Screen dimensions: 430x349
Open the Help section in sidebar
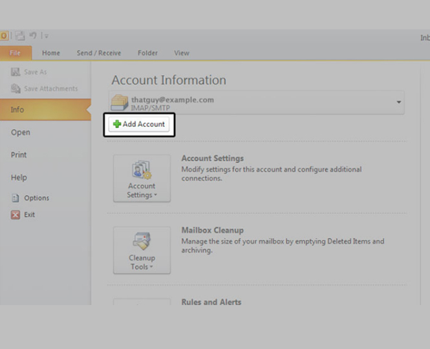[x=19, y=178]
